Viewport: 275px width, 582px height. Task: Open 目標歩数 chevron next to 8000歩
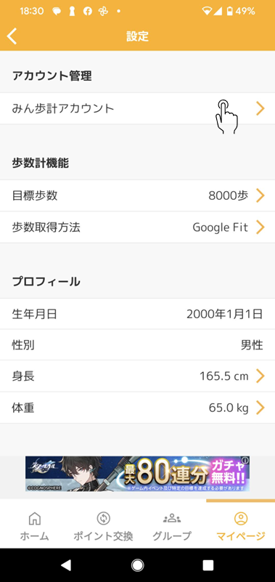point(260,195)
